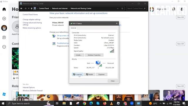The image size is (188, 106).
Task: Open Change advanced sharing settings
Action: pyautogui.click(x=32, y=24)
